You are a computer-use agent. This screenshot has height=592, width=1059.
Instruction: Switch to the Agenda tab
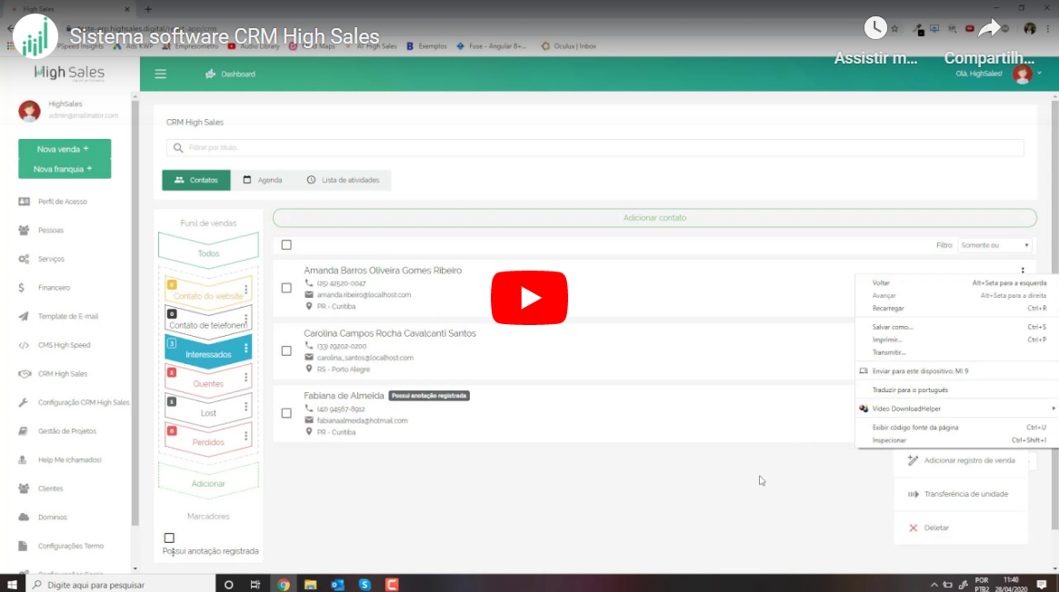pos(263,180)
